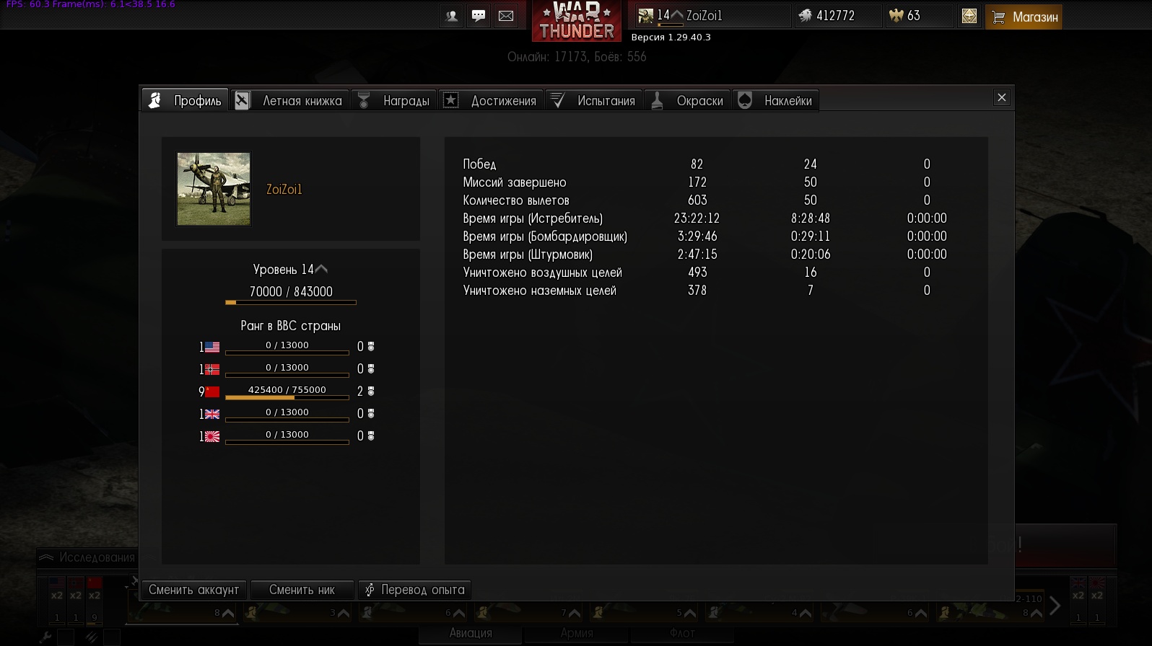Click the pilot avatar picture

[x=214, y=189]
